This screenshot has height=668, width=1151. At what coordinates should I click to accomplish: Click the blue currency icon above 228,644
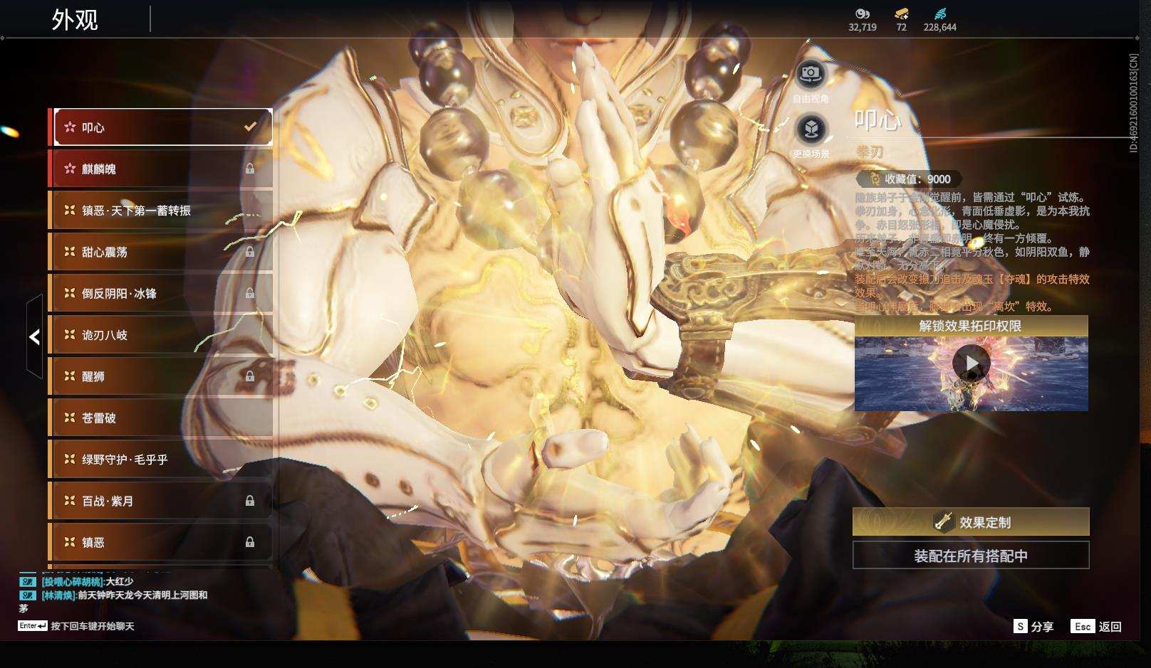(x=939, y=14)
